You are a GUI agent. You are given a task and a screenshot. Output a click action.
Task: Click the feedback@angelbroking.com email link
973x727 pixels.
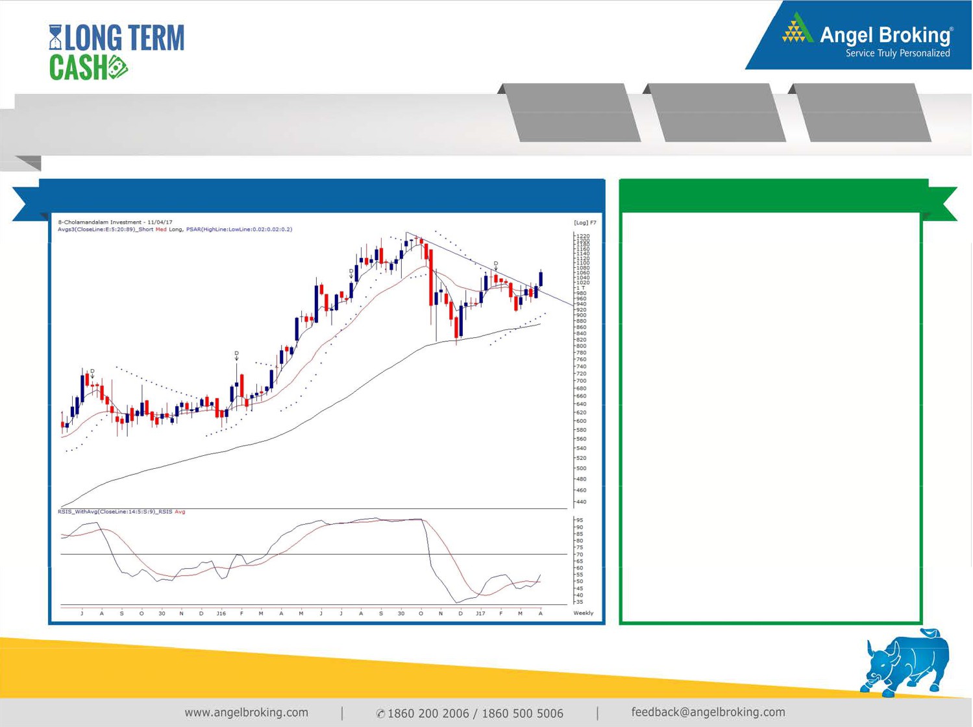click(x=708, y=712)
